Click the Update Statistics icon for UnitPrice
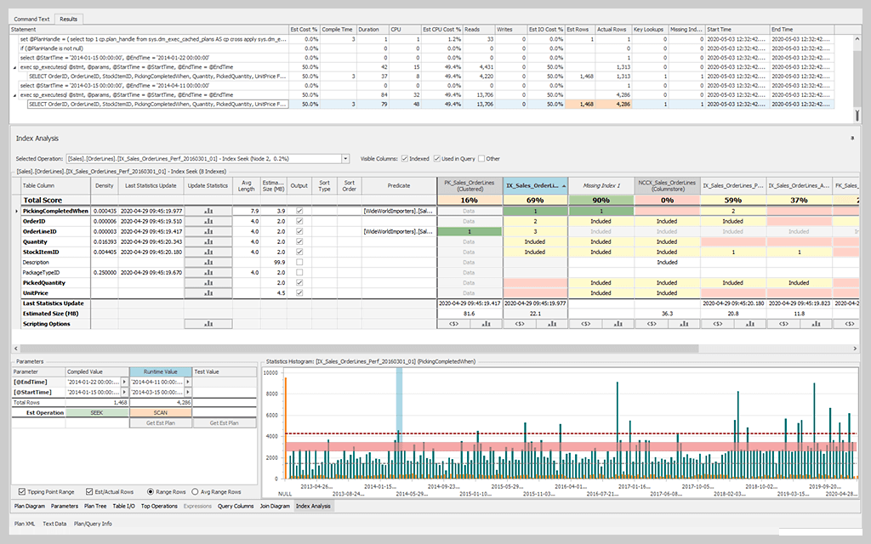 tap(209, 292)
